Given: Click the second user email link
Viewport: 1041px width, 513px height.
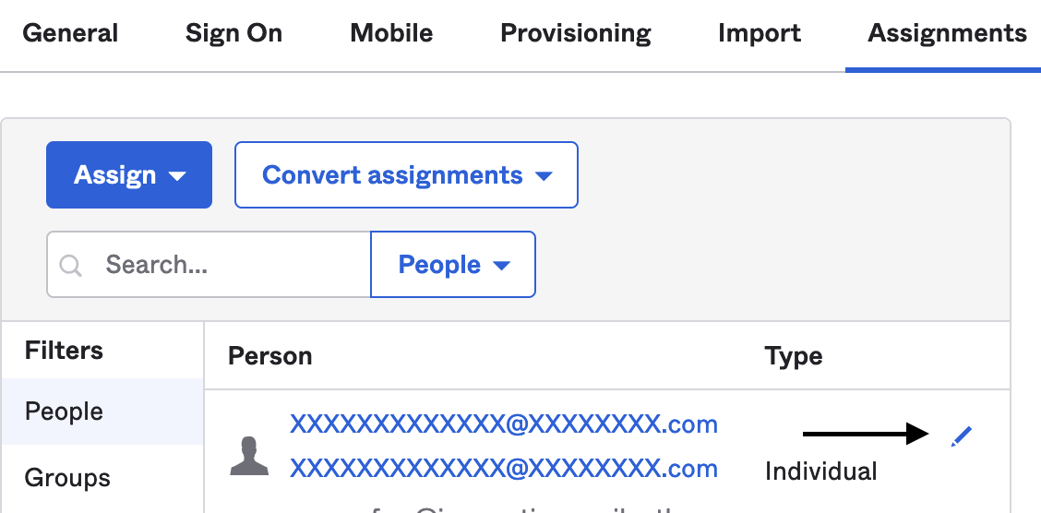Looking at the screenshot, I should (x=504, y=468).
